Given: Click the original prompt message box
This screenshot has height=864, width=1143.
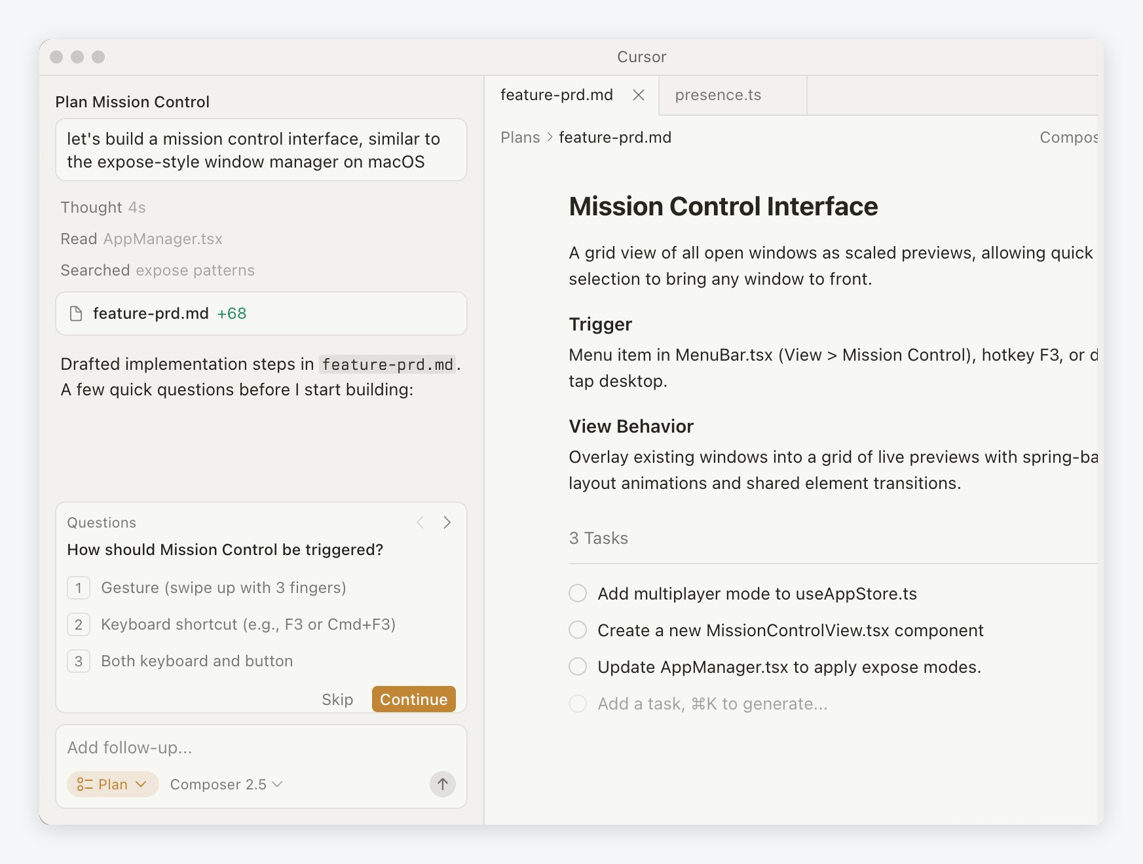Looking at the screenshot, I should point(261,150).
